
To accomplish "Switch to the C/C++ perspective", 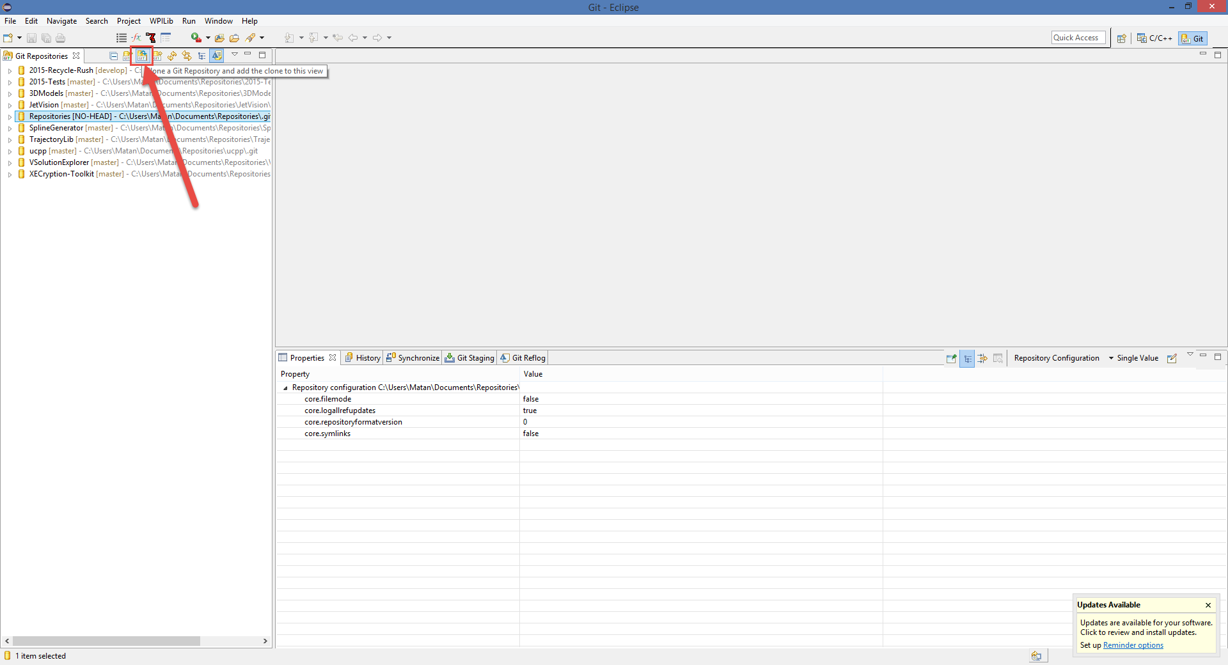I will (x=1154, y=38).
